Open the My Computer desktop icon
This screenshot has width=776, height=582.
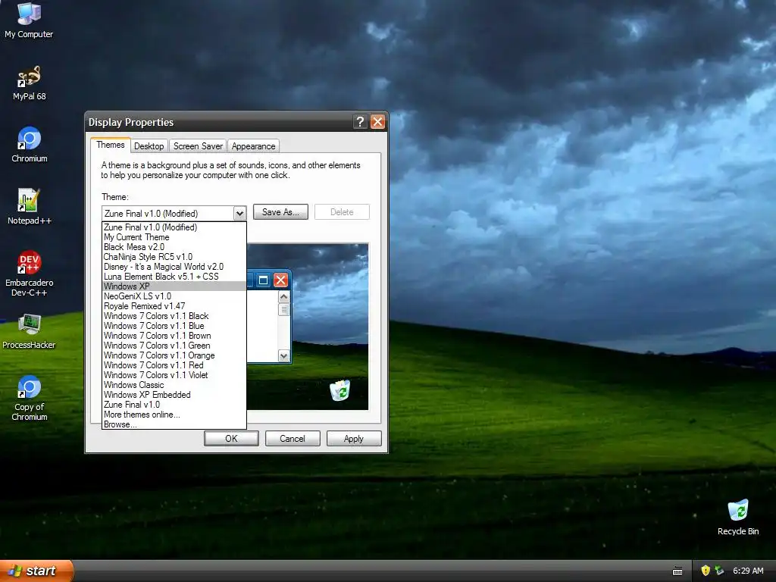pyautogui.click(x=29, y=20)
